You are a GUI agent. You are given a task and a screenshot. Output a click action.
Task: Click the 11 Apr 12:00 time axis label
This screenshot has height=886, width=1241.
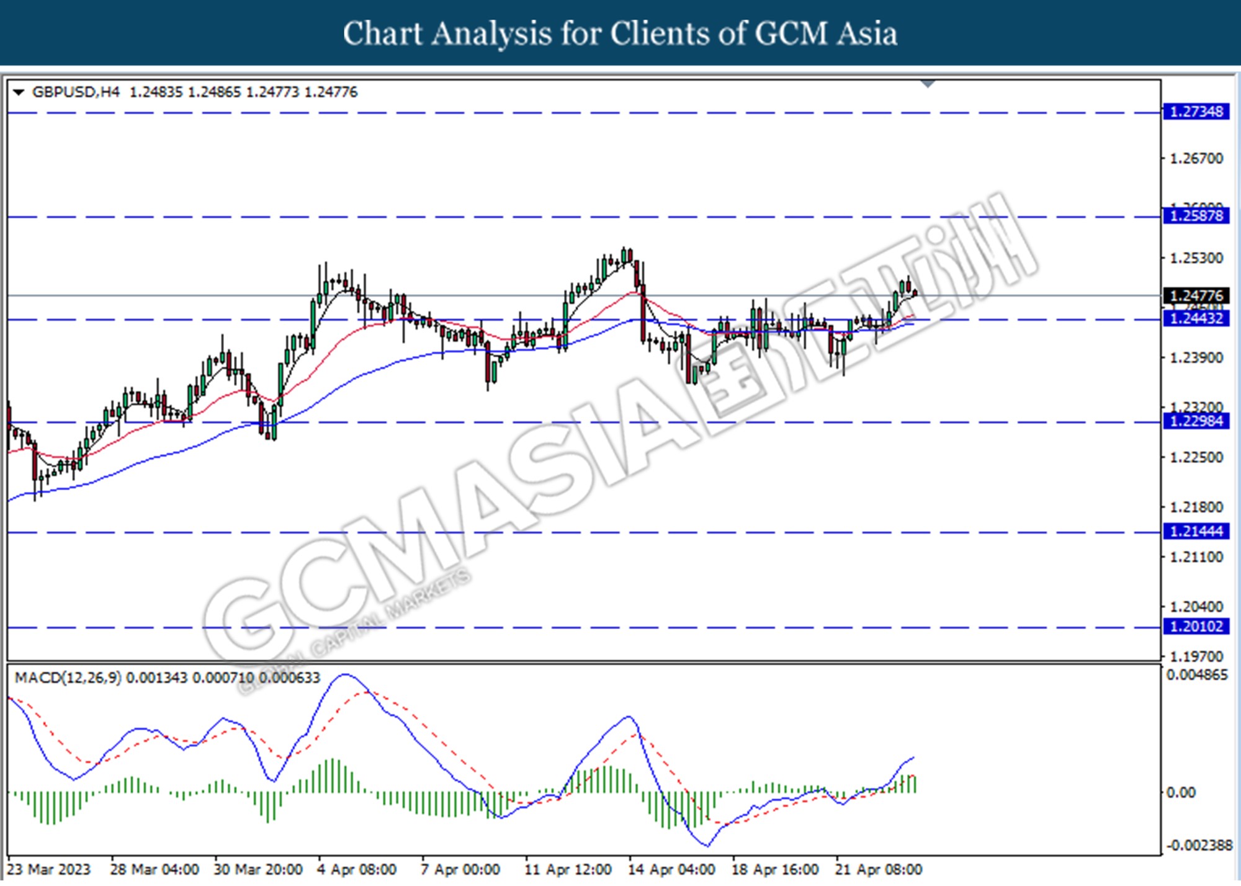[568, 870]
